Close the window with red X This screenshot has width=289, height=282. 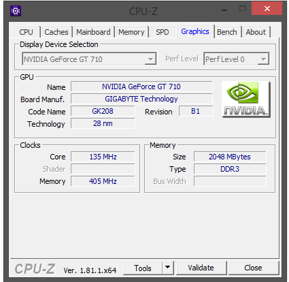(267, 9)
